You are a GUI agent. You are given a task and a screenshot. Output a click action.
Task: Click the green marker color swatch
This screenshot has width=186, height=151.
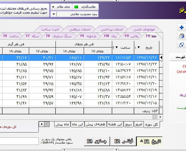(x=76, y=7)
